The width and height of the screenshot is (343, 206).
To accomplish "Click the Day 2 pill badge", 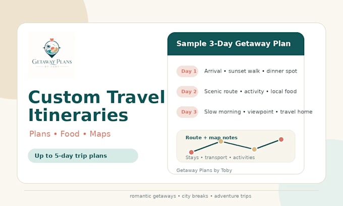I will [187, 92].
